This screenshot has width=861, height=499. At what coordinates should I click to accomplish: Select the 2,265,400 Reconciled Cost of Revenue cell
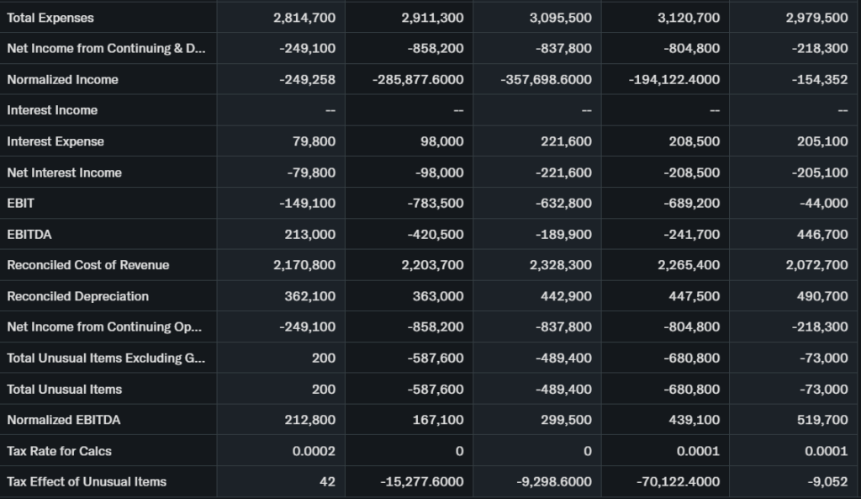[x=688, y=265]
